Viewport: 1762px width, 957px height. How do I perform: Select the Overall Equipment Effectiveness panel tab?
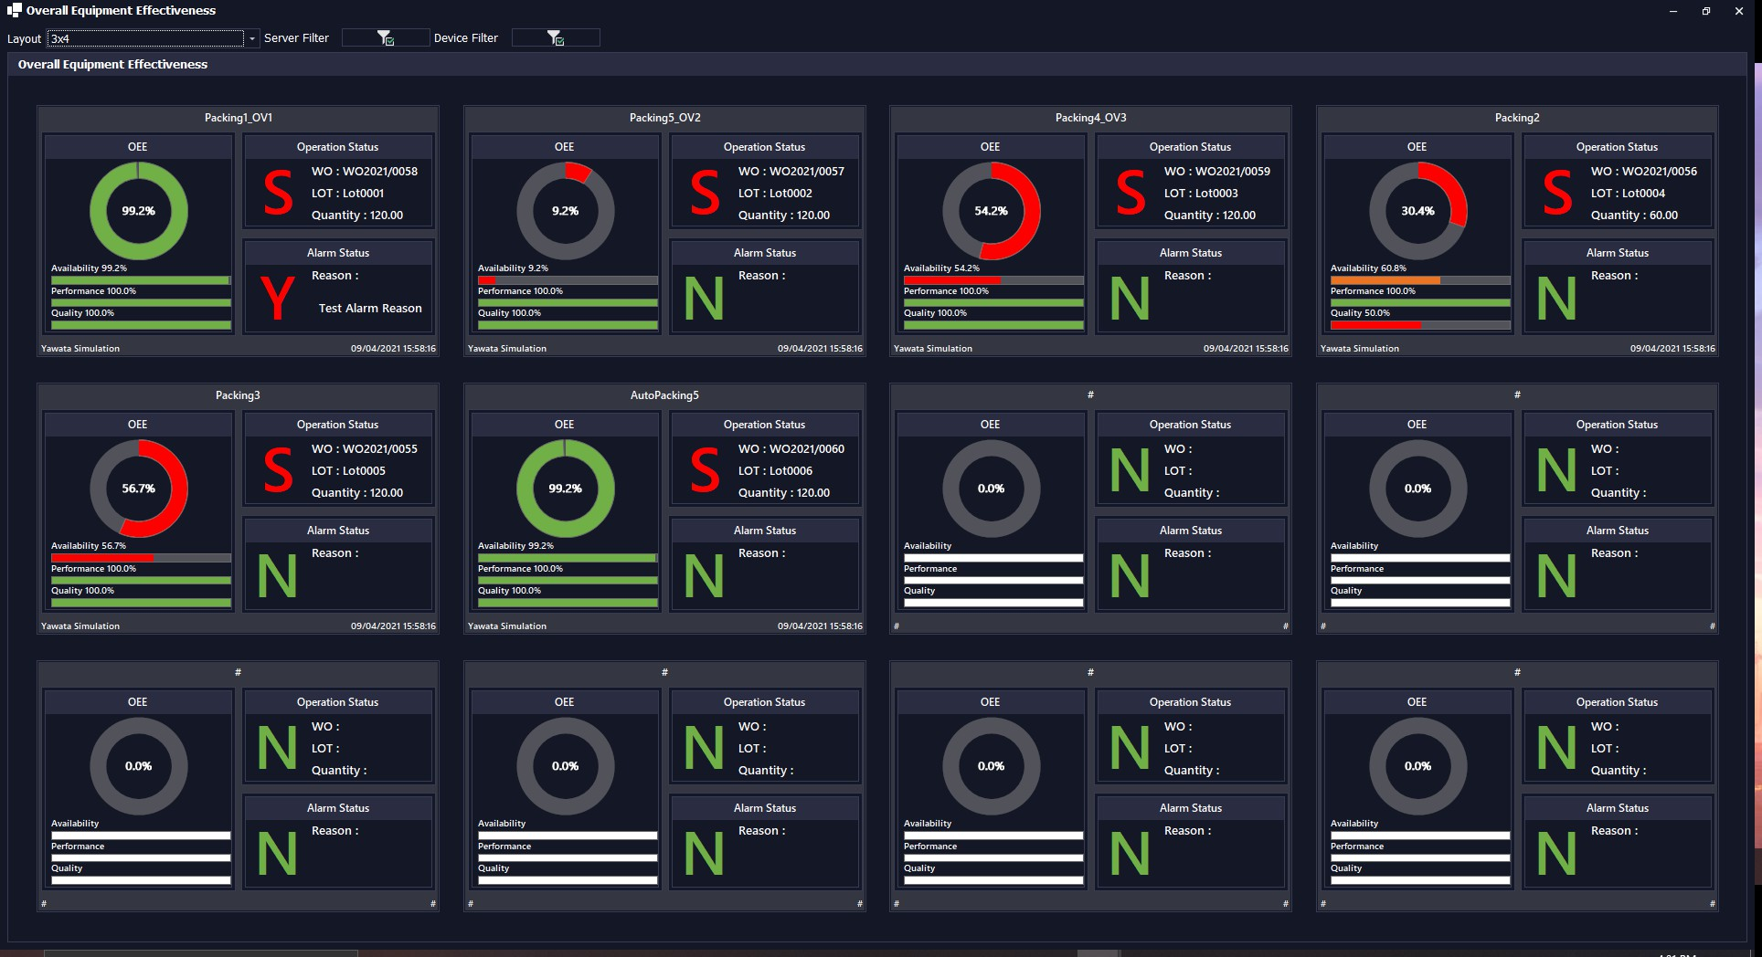112,65
